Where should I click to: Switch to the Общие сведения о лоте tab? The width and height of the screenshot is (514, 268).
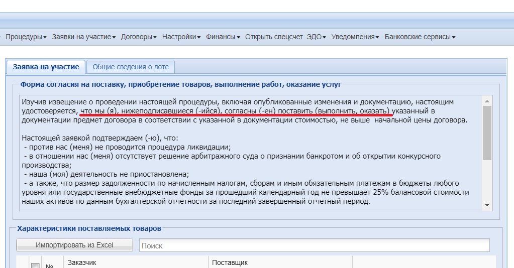pos(130,67)
